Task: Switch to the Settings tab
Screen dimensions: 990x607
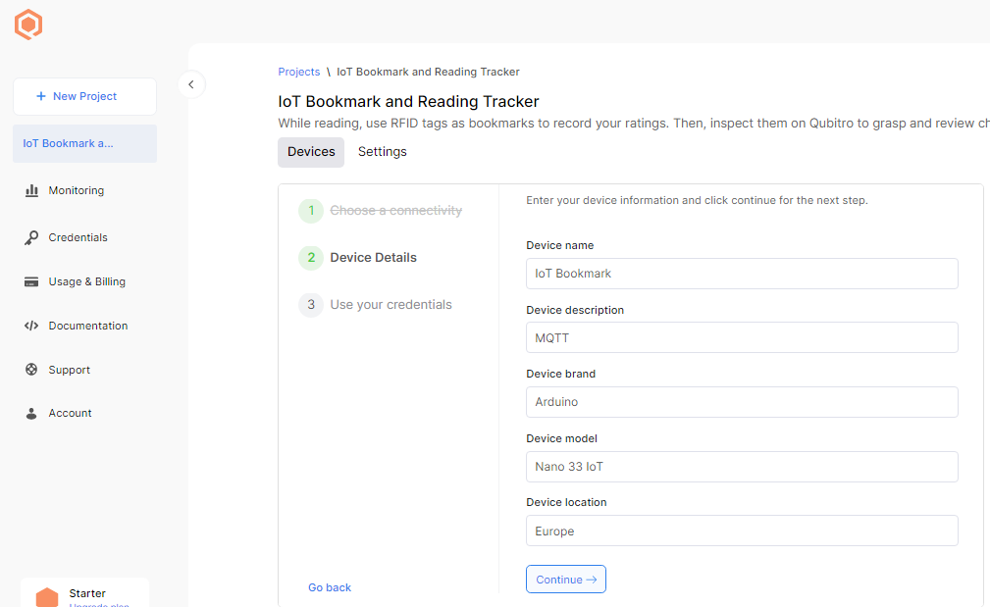Action: (x=382, y=152)
